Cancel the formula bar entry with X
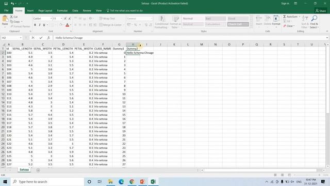 click(33, 38)
